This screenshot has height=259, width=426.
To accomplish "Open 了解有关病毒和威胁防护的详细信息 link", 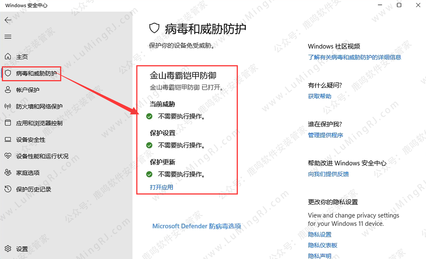I will pos(354,57).
